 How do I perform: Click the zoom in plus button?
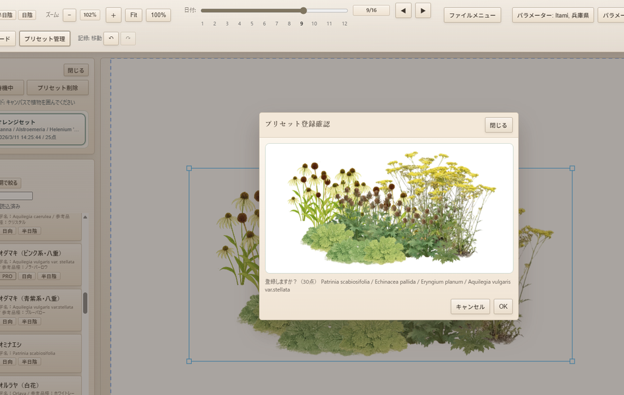tap(113, 15)
